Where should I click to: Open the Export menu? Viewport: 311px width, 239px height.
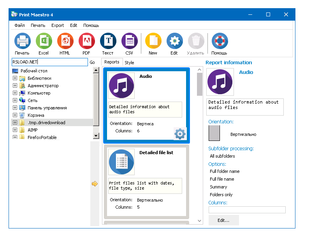[58, 25]
